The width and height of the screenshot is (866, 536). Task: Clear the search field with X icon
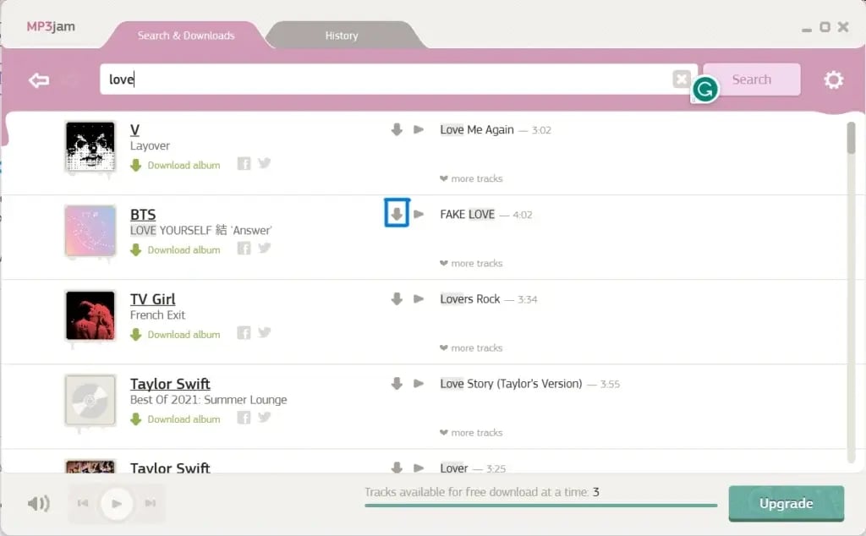coord(682,79)
